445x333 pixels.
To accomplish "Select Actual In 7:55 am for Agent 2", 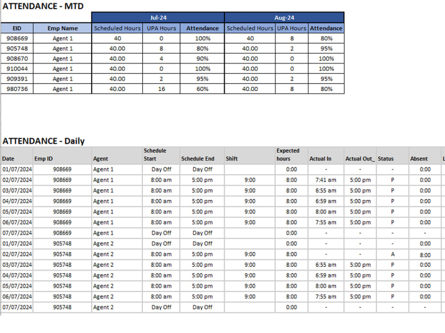I will tap(326, 297).
